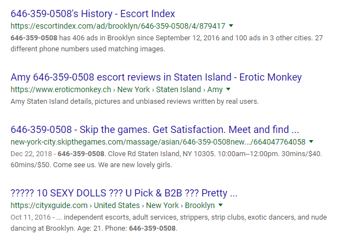Viewport: 341px width, 245px height.
Task: Expand the arrow beside the escortindex.com URL
Action: [x=230, y=25]
